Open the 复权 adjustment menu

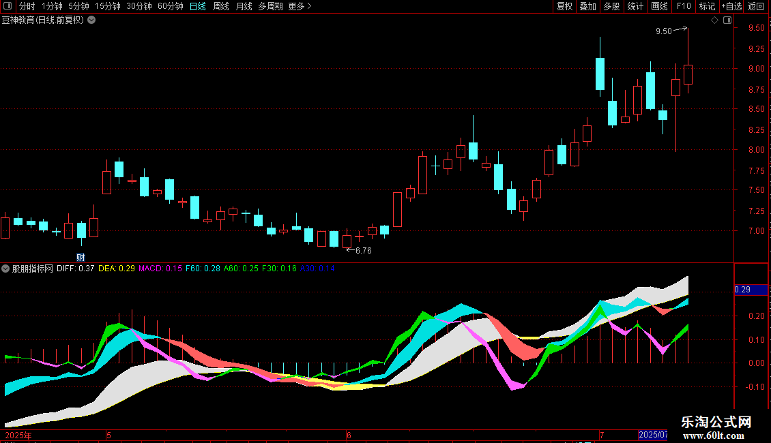[564, 6]
